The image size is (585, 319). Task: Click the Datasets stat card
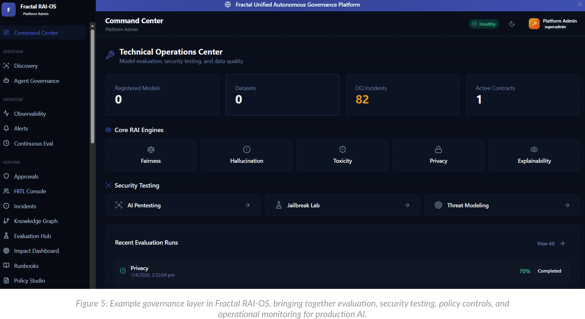(282, 95)
